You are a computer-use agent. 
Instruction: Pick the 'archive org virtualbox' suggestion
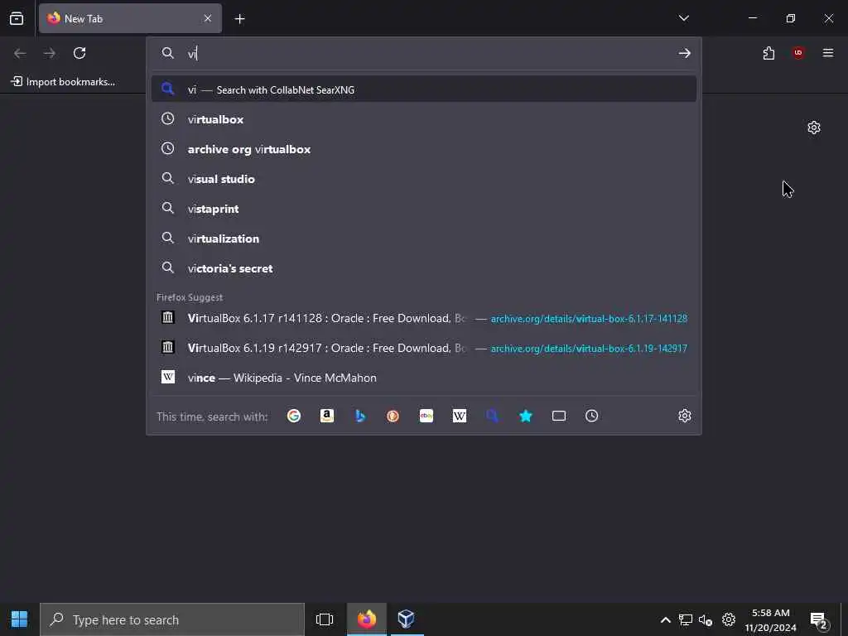(424, 149)
